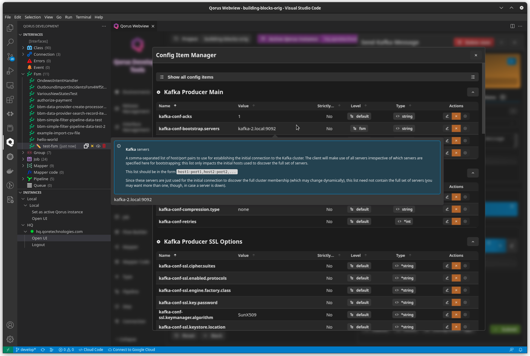This screenshot has height=356, width=530.
Task: Sort by Type in Kafka Producer SSL Options
Action: point(403,256)
